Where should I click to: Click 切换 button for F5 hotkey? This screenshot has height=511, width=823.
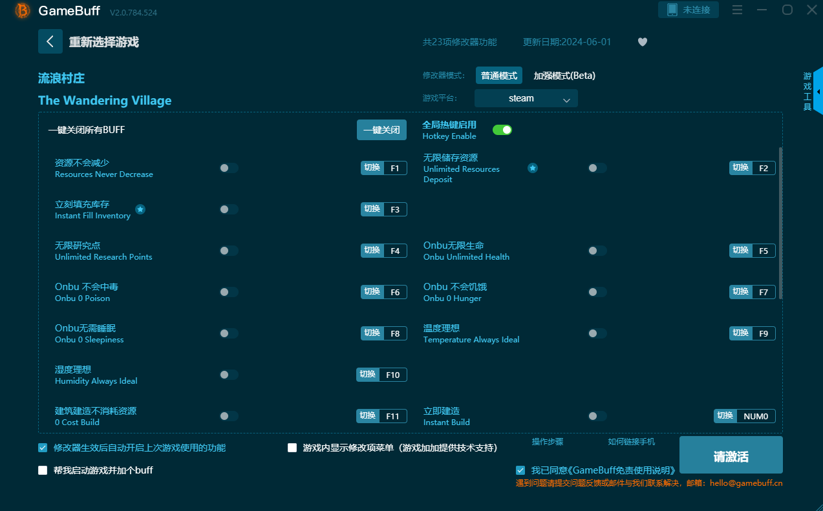coord(741,251)
